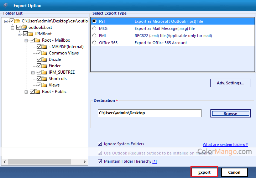Click the Shortcuts folder icon
The image size is (256, 178).
44,79
